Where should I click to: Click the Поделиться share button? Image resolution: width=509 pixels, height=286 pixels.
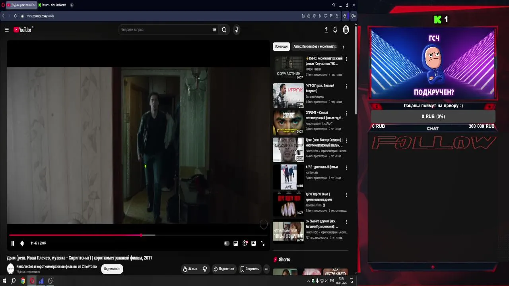pyautogui.click(x=223, y=269)
